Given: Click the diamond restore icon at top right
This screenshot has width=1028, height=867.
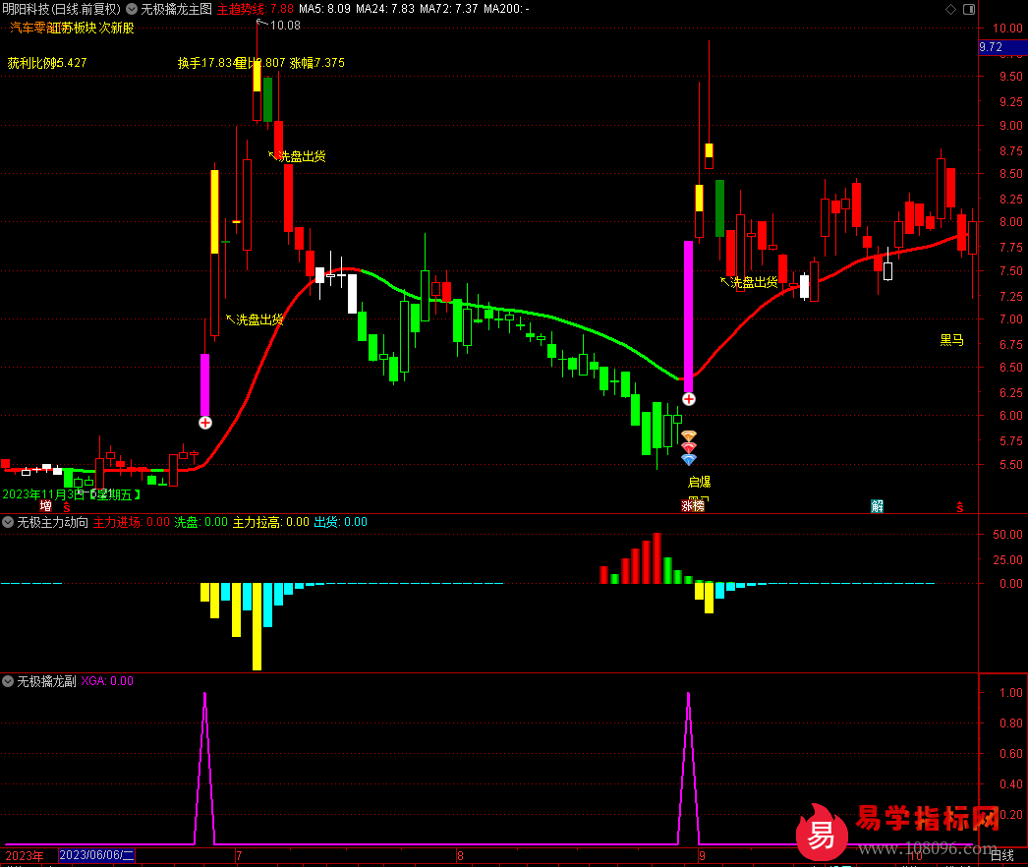Looking at the screenshot, I should [947, 9].
